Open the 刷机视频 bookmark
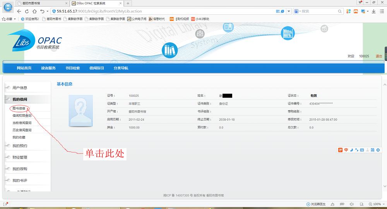Viewport: 387px width, 209px height. [180, 19]
